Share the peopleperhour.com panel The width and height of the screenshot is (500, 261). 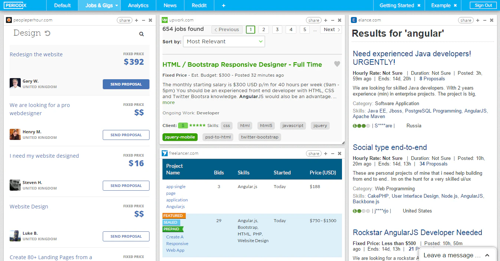coord(125,20)
